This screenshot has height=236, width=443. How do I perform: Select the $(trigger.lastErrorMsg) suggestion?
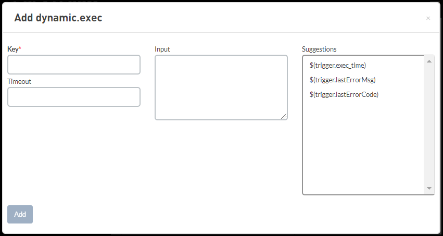pyautogui.click(x=343, y=80)
